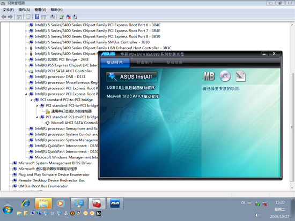Install the Marvell 9123 AHCI driver
295x221 pixels.
[133, 96]
